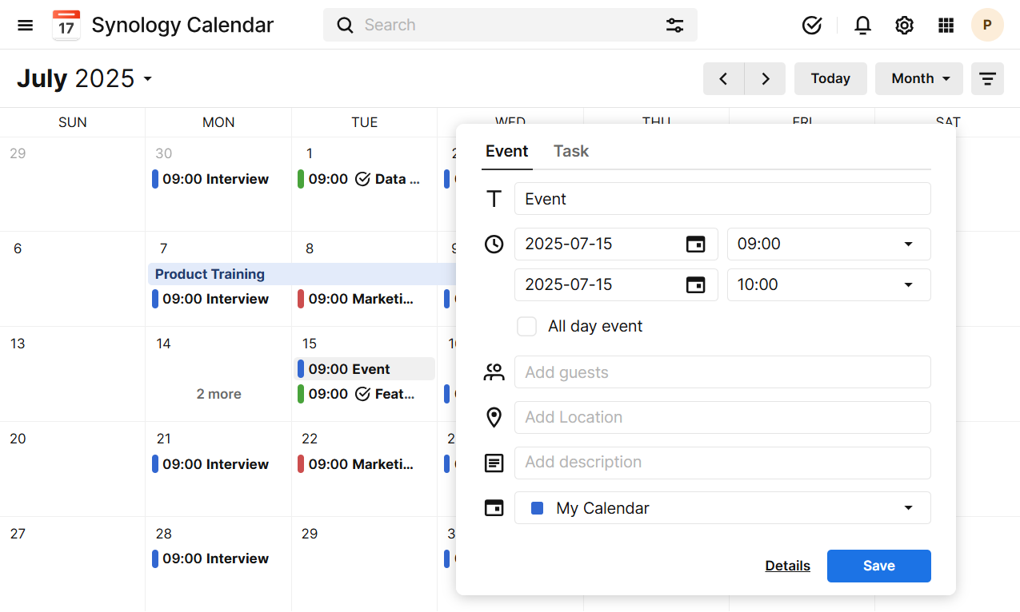The width and height of the screenshot is (1020, 612).
Task: Click the Add guests field
Action: coord(722,372)
